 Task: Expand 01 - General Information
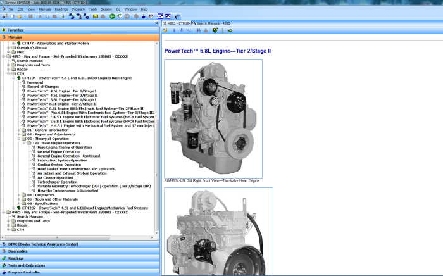18,130
